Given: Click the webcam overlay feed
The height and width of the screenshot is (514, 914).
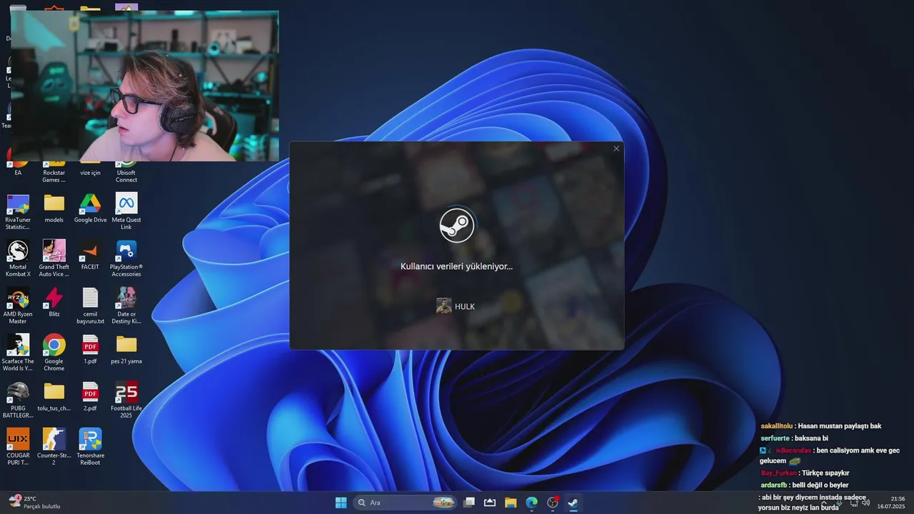Looking at the screenshot, I should [x=144, y=86].
